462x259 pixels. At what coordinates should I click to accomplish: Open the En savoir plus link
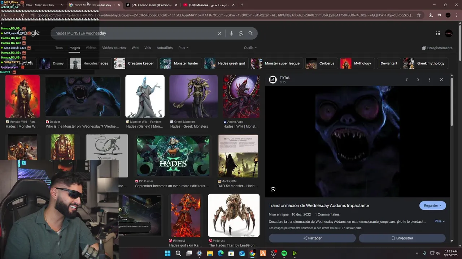pos(352,228)
